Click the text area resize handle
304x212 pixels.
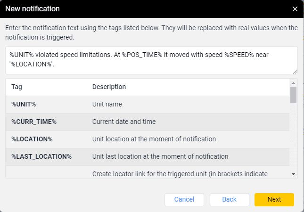pyautogui.click(x=295, y=72)
